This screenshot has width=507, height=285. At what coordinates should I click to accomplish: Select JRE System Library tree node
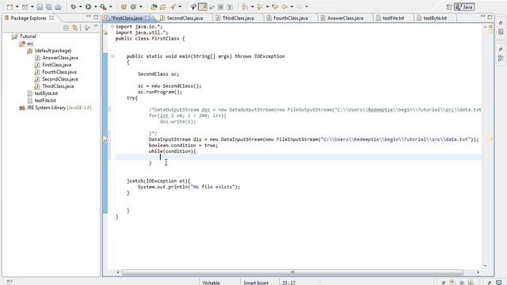59,108
